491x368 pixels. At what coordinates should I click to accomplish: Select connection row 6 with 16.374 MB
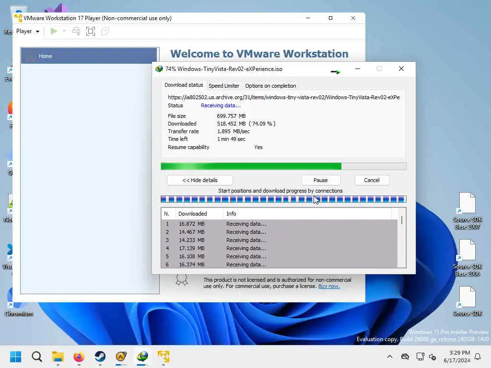[x=280, y=264]
